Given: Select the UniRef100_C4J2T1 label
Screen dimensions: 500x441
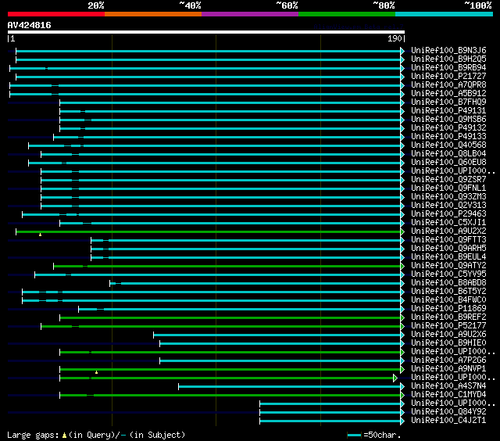Looking at the screenshot, I should coord(448,421).
